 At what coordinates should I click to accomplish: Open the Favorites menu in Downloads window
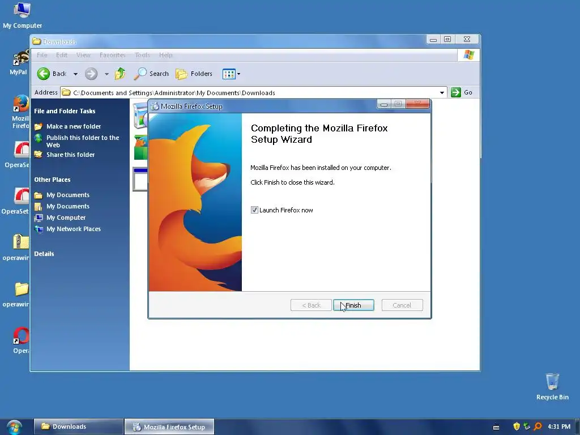click(x=113, y=55)
